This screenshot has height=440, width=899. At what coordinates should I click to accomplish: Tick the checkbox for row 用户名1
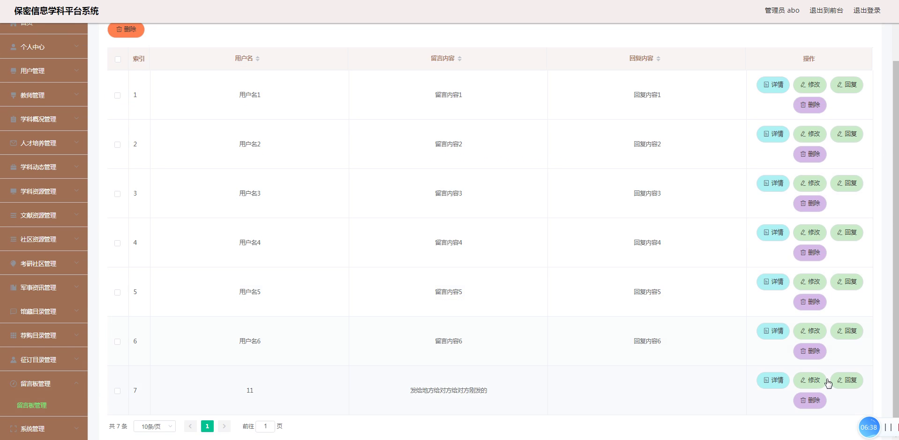pos(118,95)
